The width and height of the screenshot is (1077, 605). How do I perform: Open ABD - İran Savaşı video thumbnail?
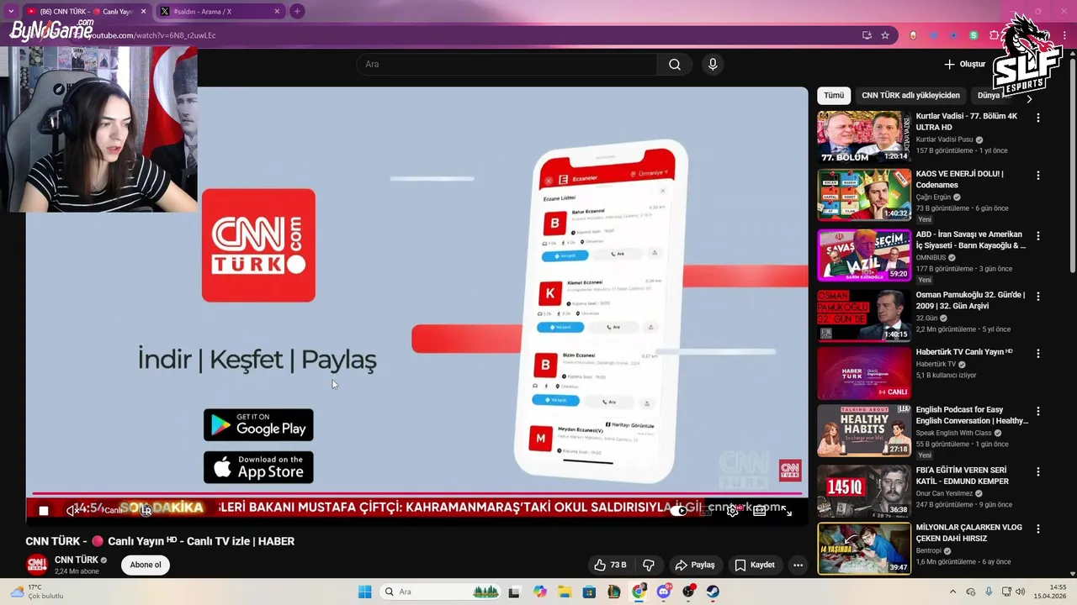[x=864, y=255]
